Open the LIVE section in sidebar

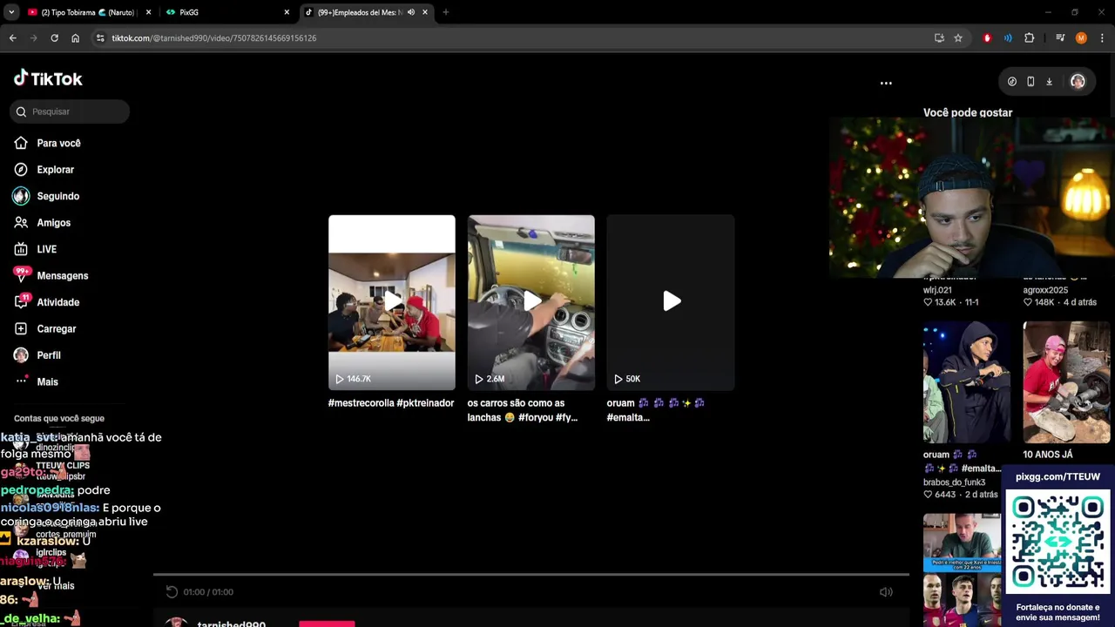(x=46, y=249)
